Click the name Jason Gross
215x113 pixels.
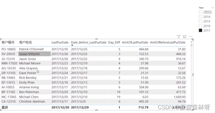28,59
